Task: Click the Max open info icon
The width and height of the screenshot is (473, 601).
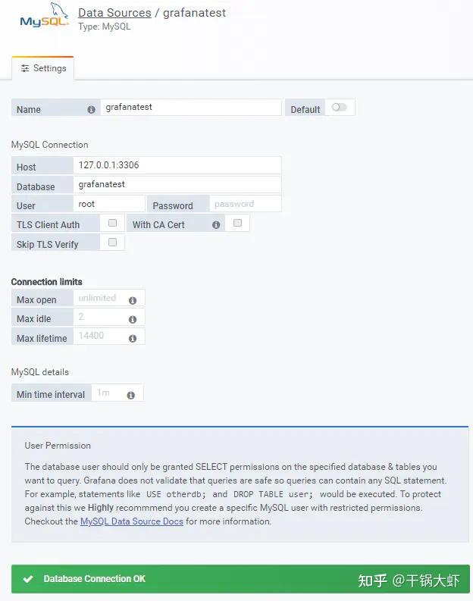Action: pos(133,300)
